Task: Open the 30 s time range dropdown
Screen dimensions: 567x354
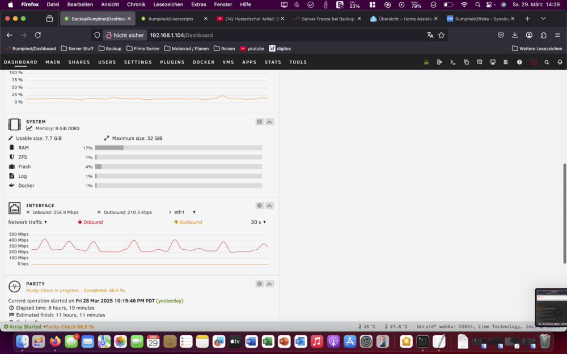Action: 259,222
